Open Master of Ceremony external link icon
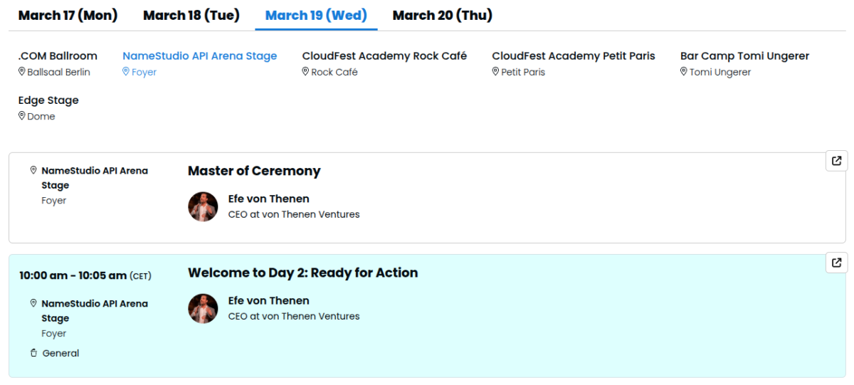Viewport: 854px width, 385px height. pyautogui.click(x=837, y=161)
